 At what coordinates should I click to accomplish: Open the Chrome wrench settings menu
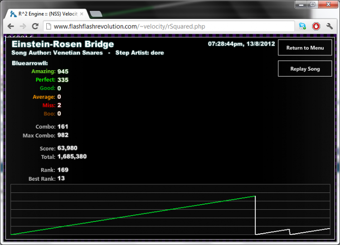point(330,26)
